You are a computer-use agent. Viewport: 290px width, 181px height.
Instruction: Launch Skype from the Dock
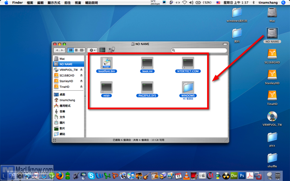click(91, 176)
